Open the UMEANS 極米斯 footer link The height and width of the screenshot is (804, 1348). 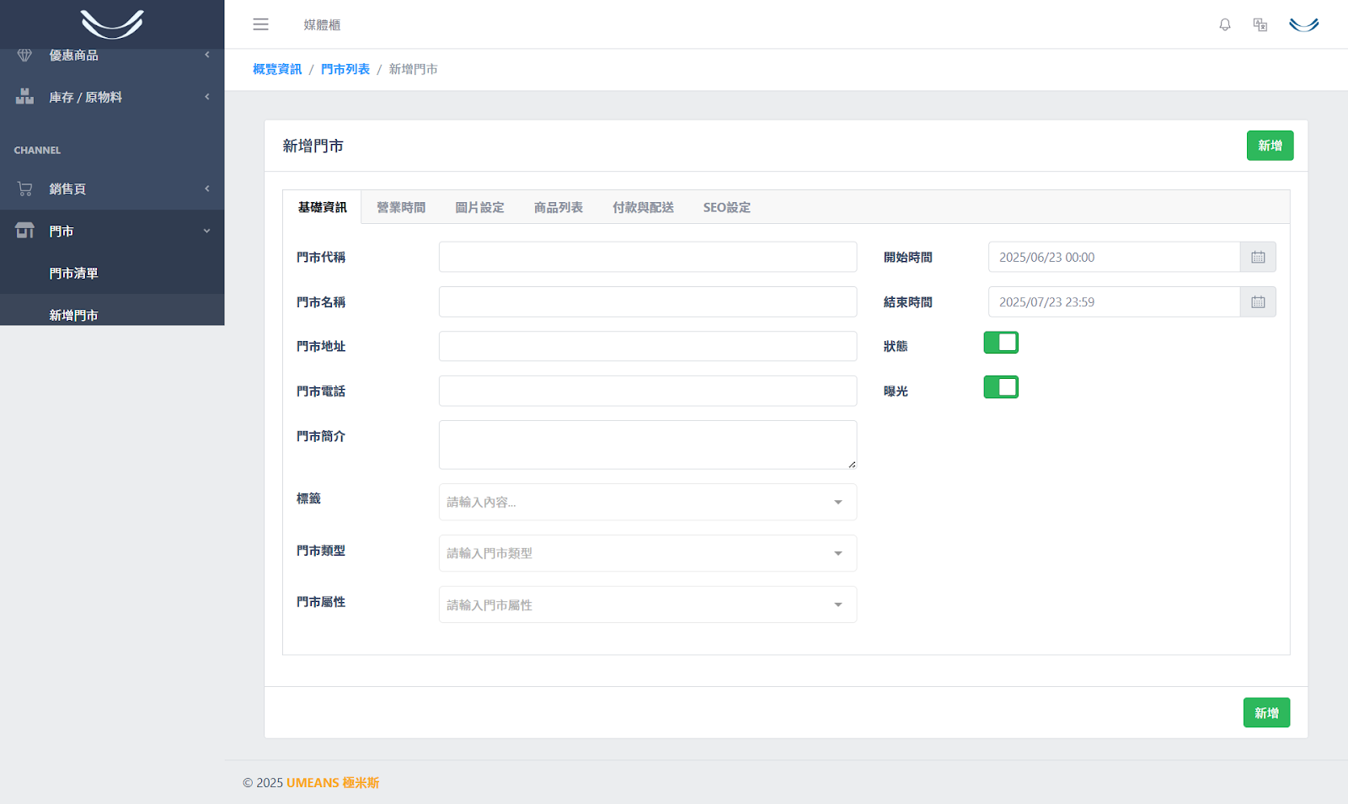click(x=333, y=783)
